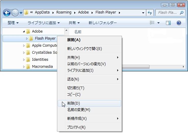Change the view with the view icon
This screenshot has height=133, width=188.
click(152, 23)
